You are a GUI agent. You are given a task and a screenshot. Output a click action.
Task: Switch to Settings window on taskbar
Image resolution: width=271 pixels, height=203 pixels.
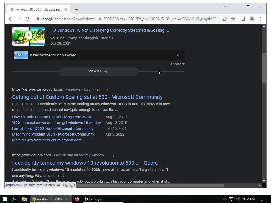click(x=103, y=199)
